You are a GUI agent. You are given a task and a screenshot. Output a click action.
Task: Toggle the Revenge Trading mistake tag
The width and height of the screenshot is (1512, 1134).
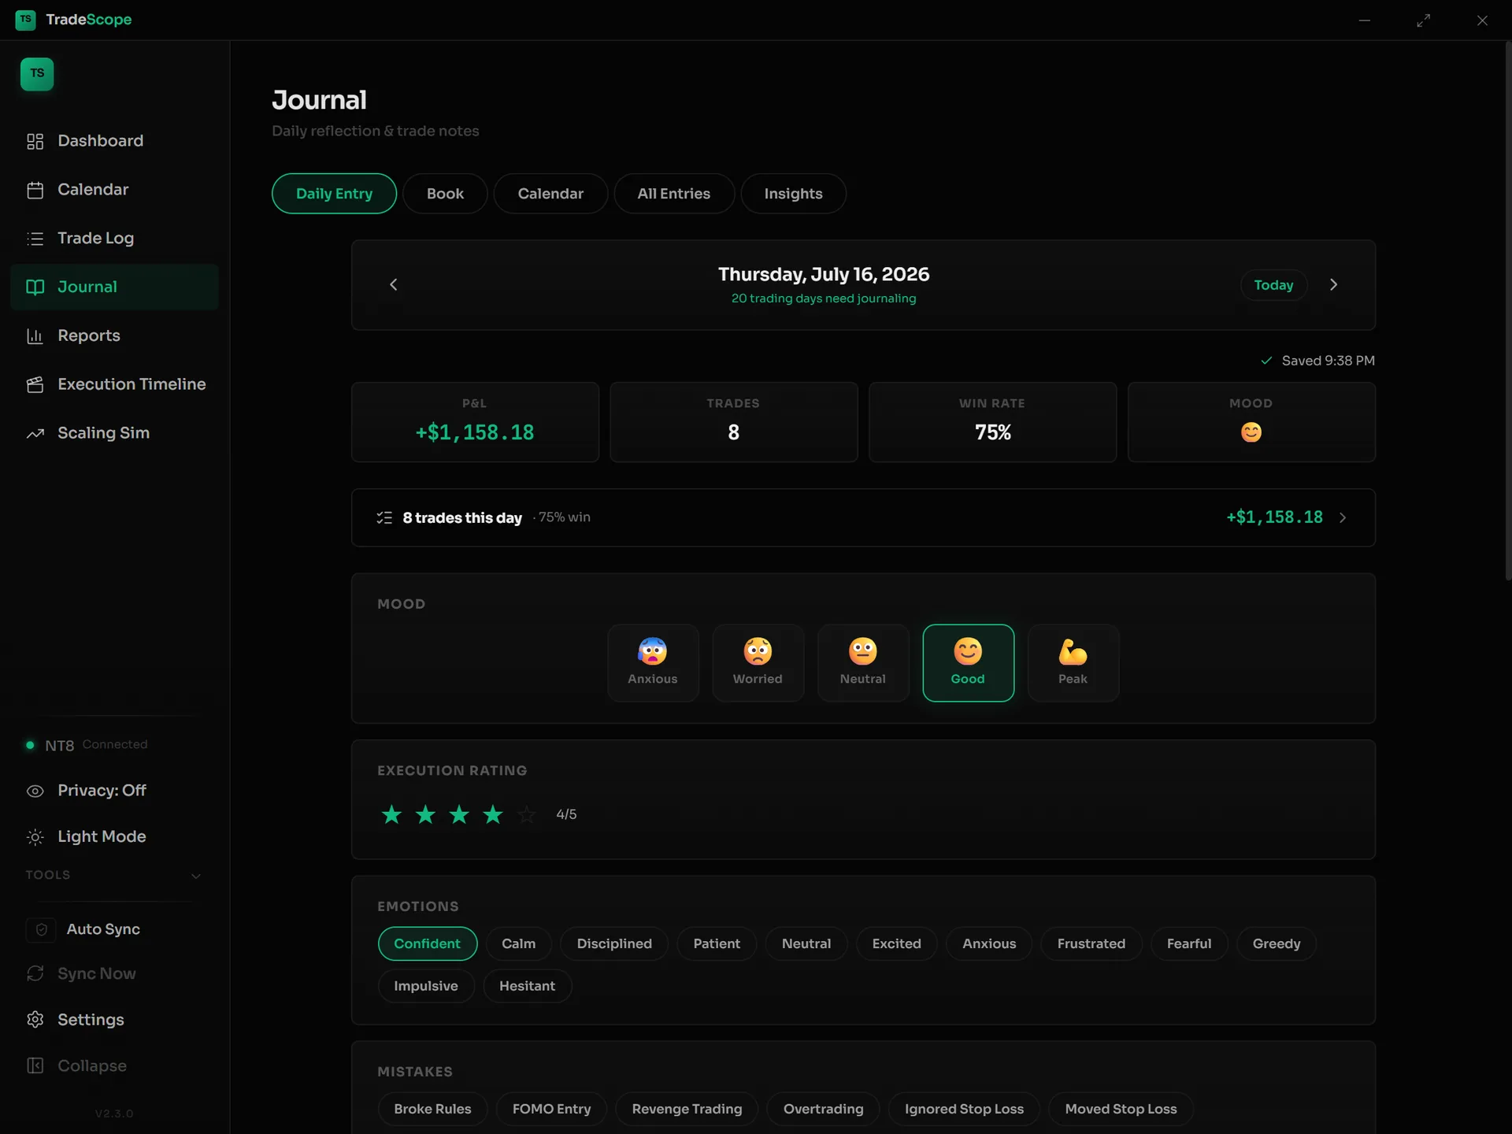(687, 1109)
